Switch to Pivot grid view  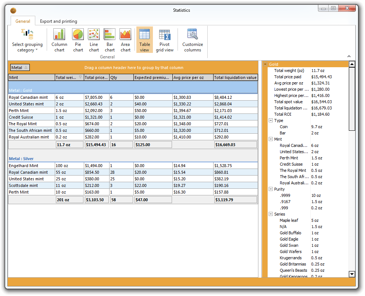[164, 39]
